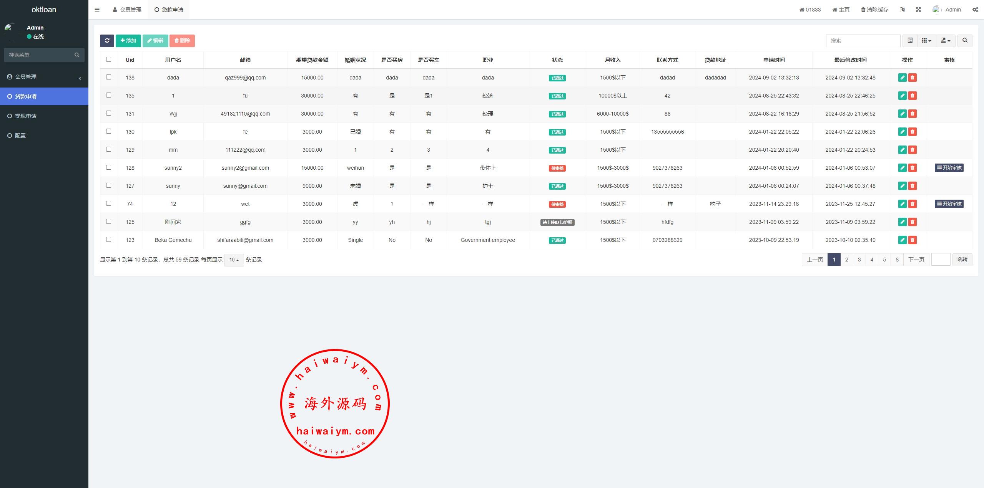Check the select-all header checkbox
This screenshot has width=984, height=488.
[108, 60]
